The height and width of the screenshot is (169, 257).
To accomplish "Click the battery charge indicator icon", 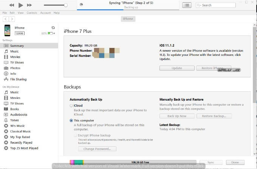I will [x=51, y=33].
